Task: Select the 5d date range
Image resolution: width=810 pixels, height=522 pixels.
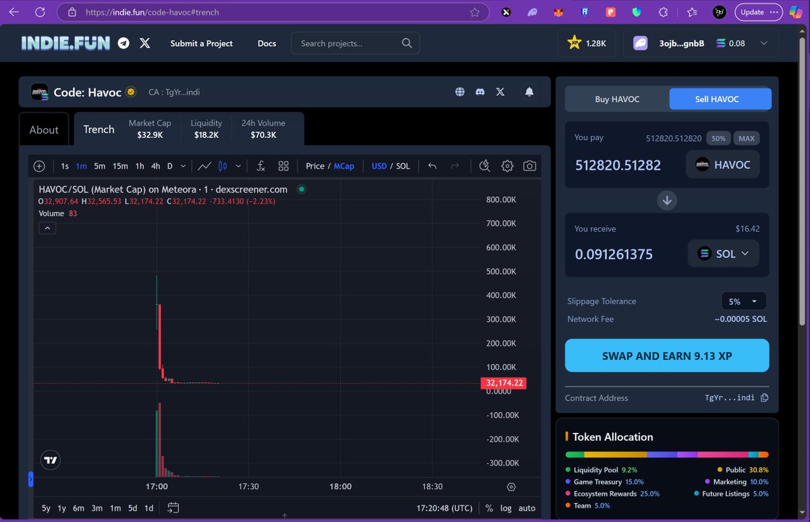Action: pyautogui.click(x=132, y=508)
